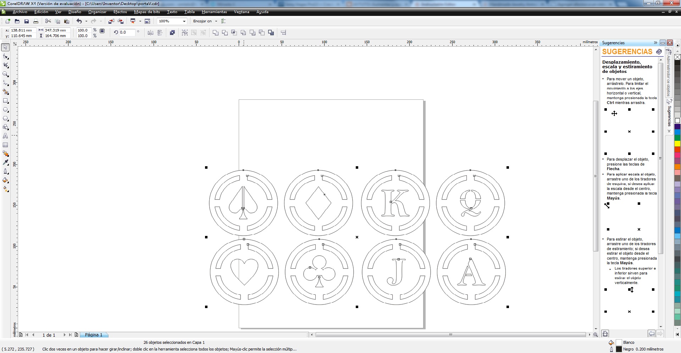Select the Interactive Fill tool
Viewport: 681px width, 353px height.
[x=5, y=189]
